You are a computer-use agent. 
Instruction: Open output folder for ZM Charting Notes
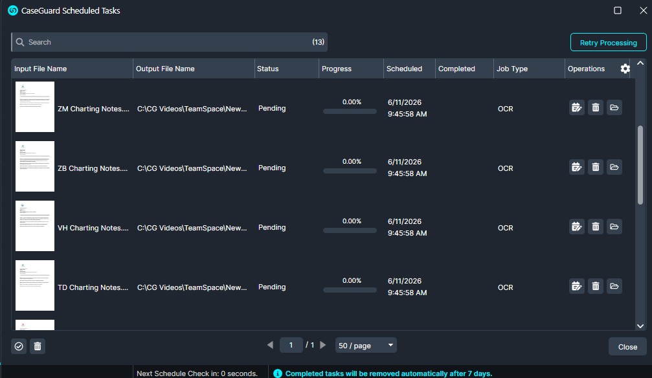[x=614, y=107]
